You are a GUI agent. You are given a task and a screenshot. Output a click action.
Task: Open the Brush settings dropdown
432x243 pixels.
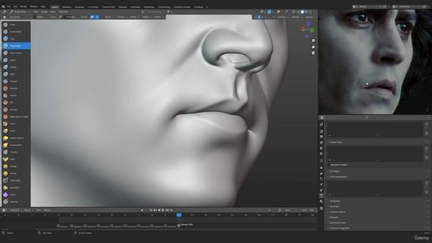point(109,17)
